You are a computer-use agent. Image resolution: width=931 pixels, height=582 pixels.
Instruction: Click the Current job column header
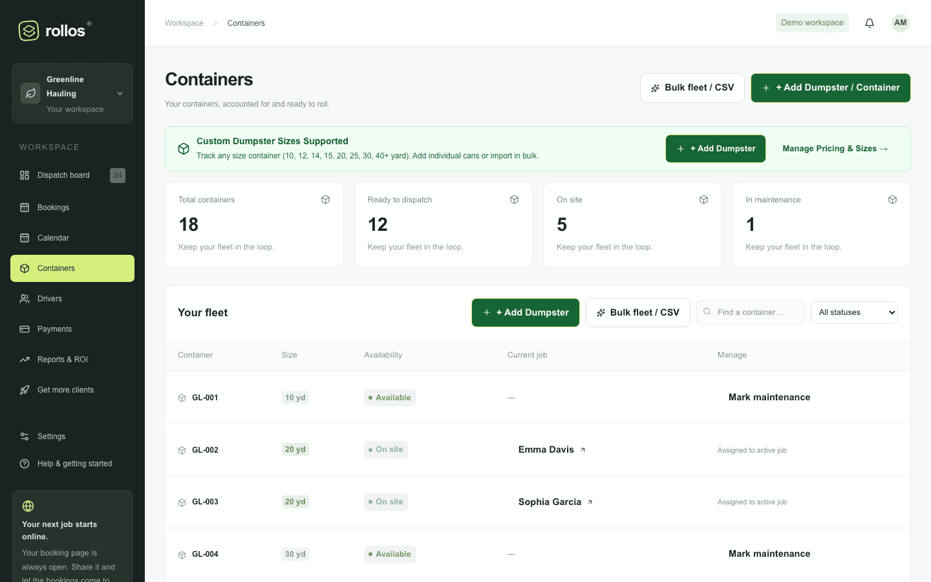tap(528, 356)
